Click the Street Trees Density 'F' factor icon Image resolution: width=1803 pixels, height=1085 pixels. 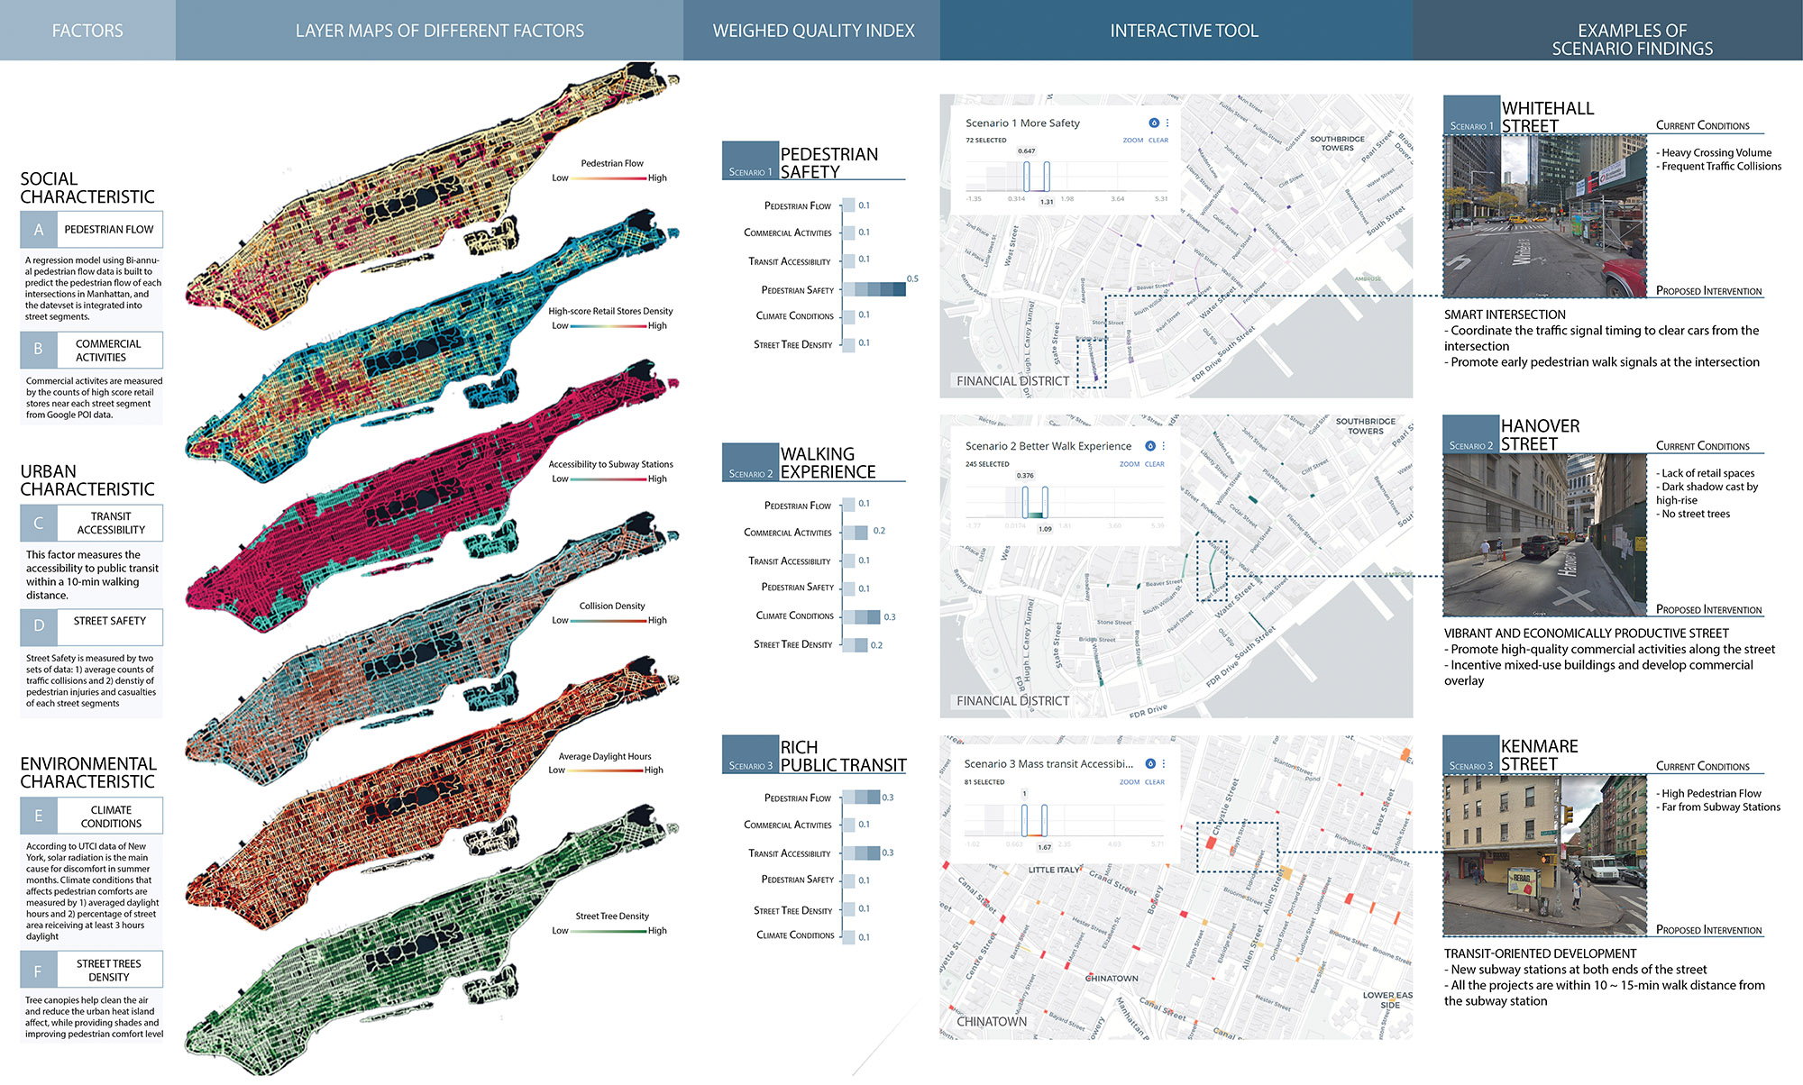point(37,969)
